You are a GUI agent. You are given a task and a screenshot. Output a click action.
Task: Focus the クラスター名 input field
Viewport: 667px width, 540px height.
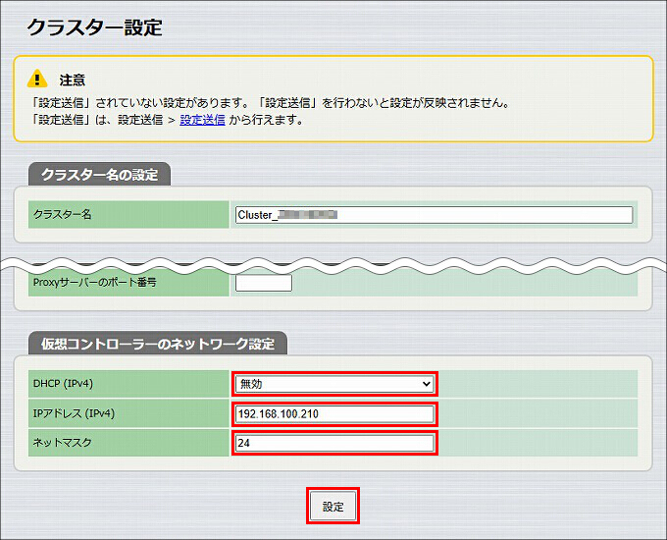coord(434,215)
